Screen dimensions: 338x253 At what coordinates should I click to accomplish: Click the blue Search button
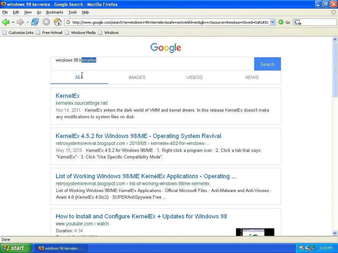tap(267, 64)
